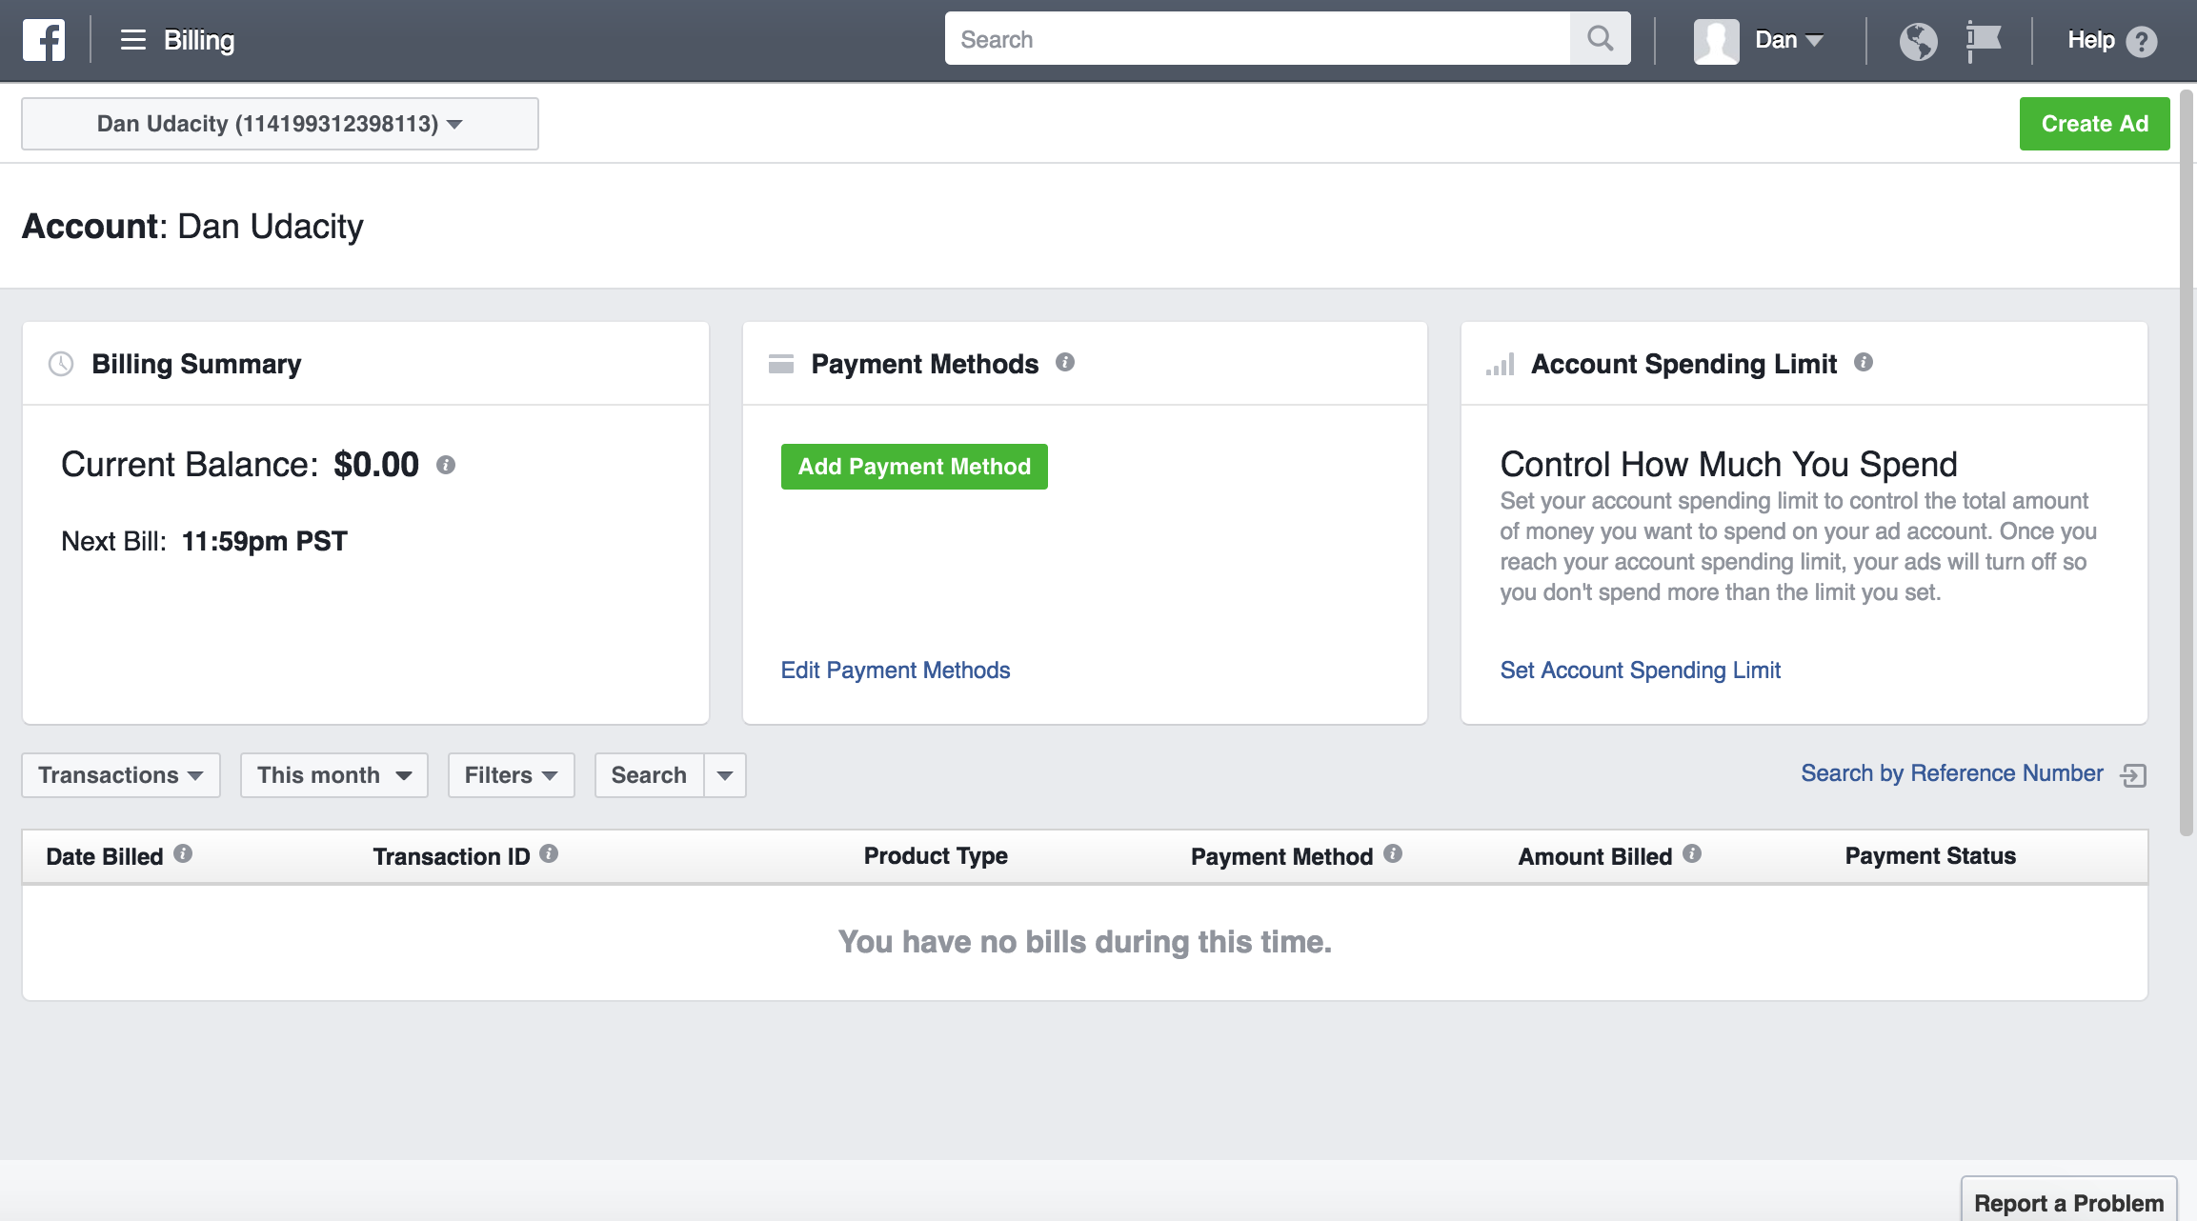The height and width of the screenshot is (1221, 2197).
Task: Open the globe notifications icon
Action: tap(1919, 40)
